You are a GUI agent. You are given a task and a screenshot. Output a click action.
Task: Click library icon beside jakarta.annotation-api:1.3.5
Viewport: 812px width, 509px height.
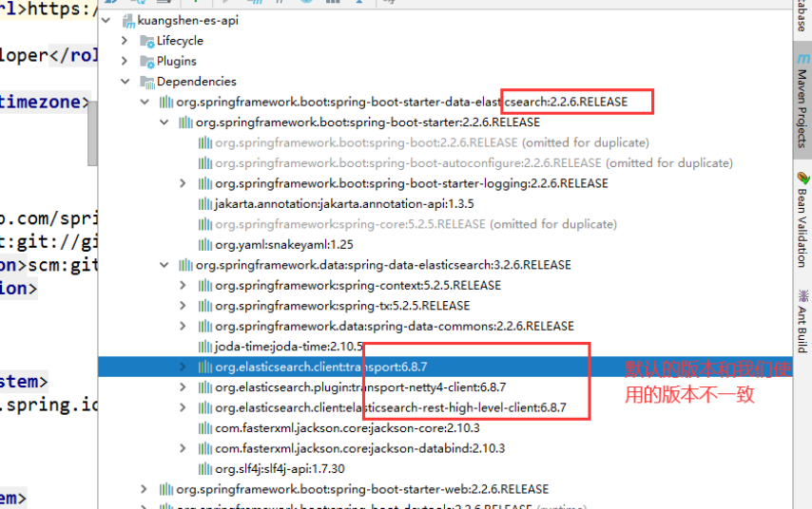[x=204, y=204]
